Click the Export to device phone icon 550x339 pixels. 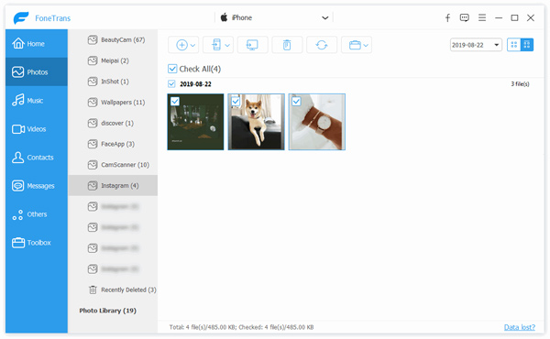coord(216,45)
